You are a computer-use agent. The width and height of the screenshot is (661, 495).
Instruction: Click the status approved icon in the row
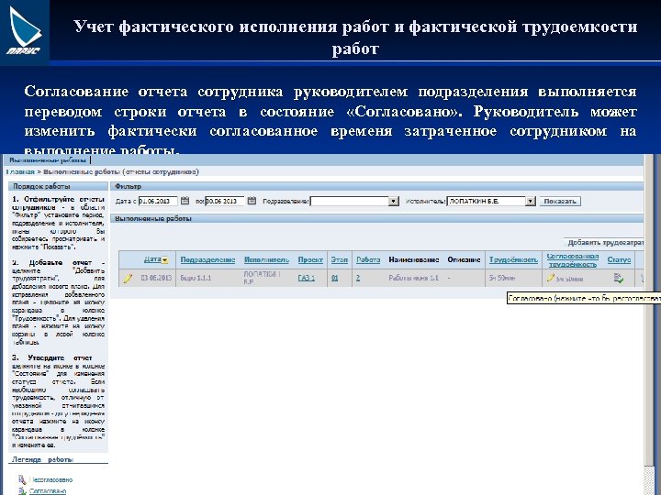pyautogui.click(x=619, y=278)
